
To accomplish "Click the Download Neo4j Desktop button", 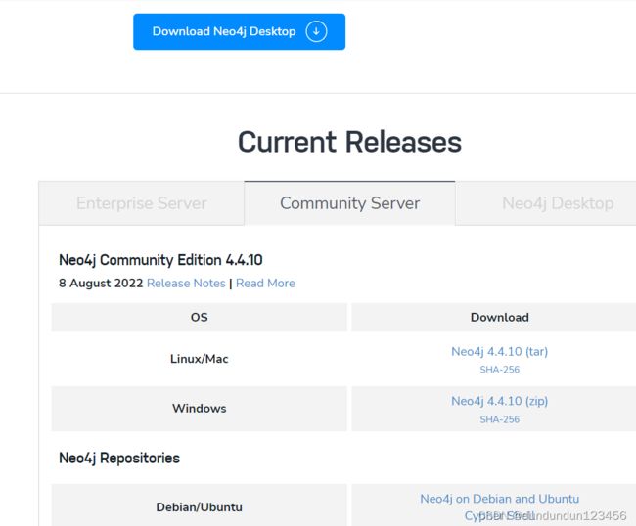I will (x=239, y=31).
